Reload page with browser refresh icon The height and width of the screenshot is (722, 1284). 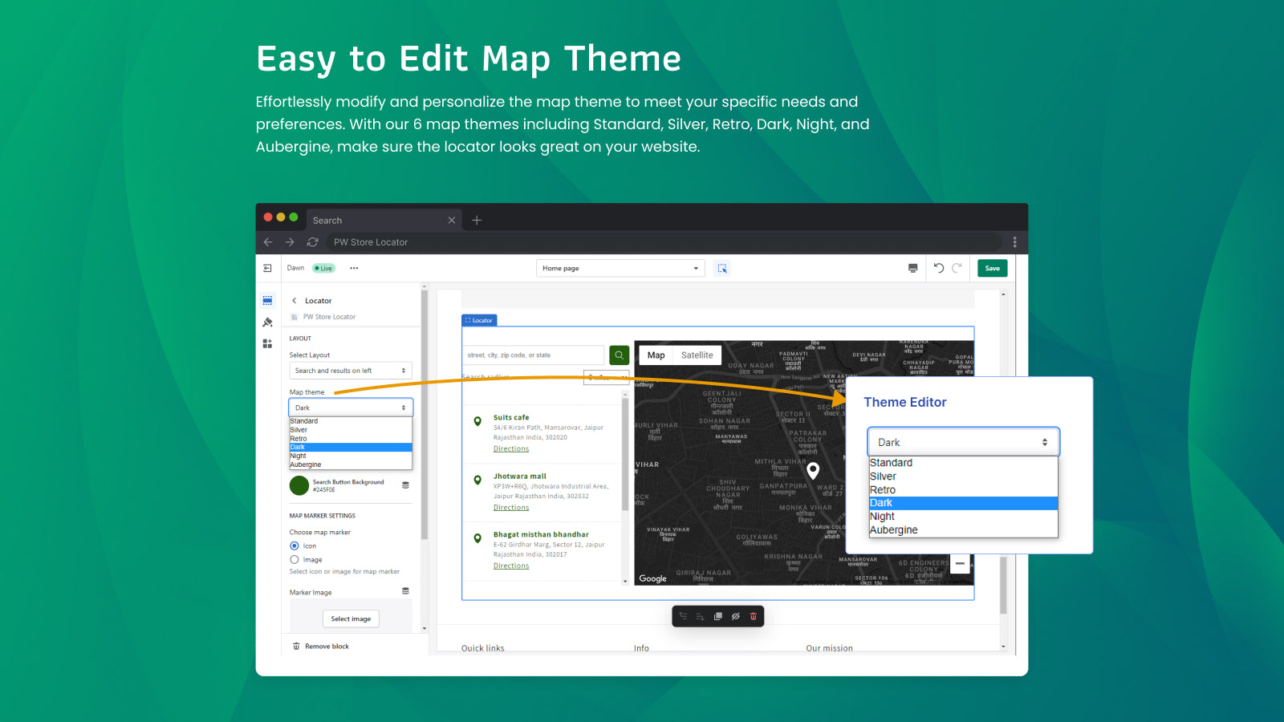pos(312,242)
